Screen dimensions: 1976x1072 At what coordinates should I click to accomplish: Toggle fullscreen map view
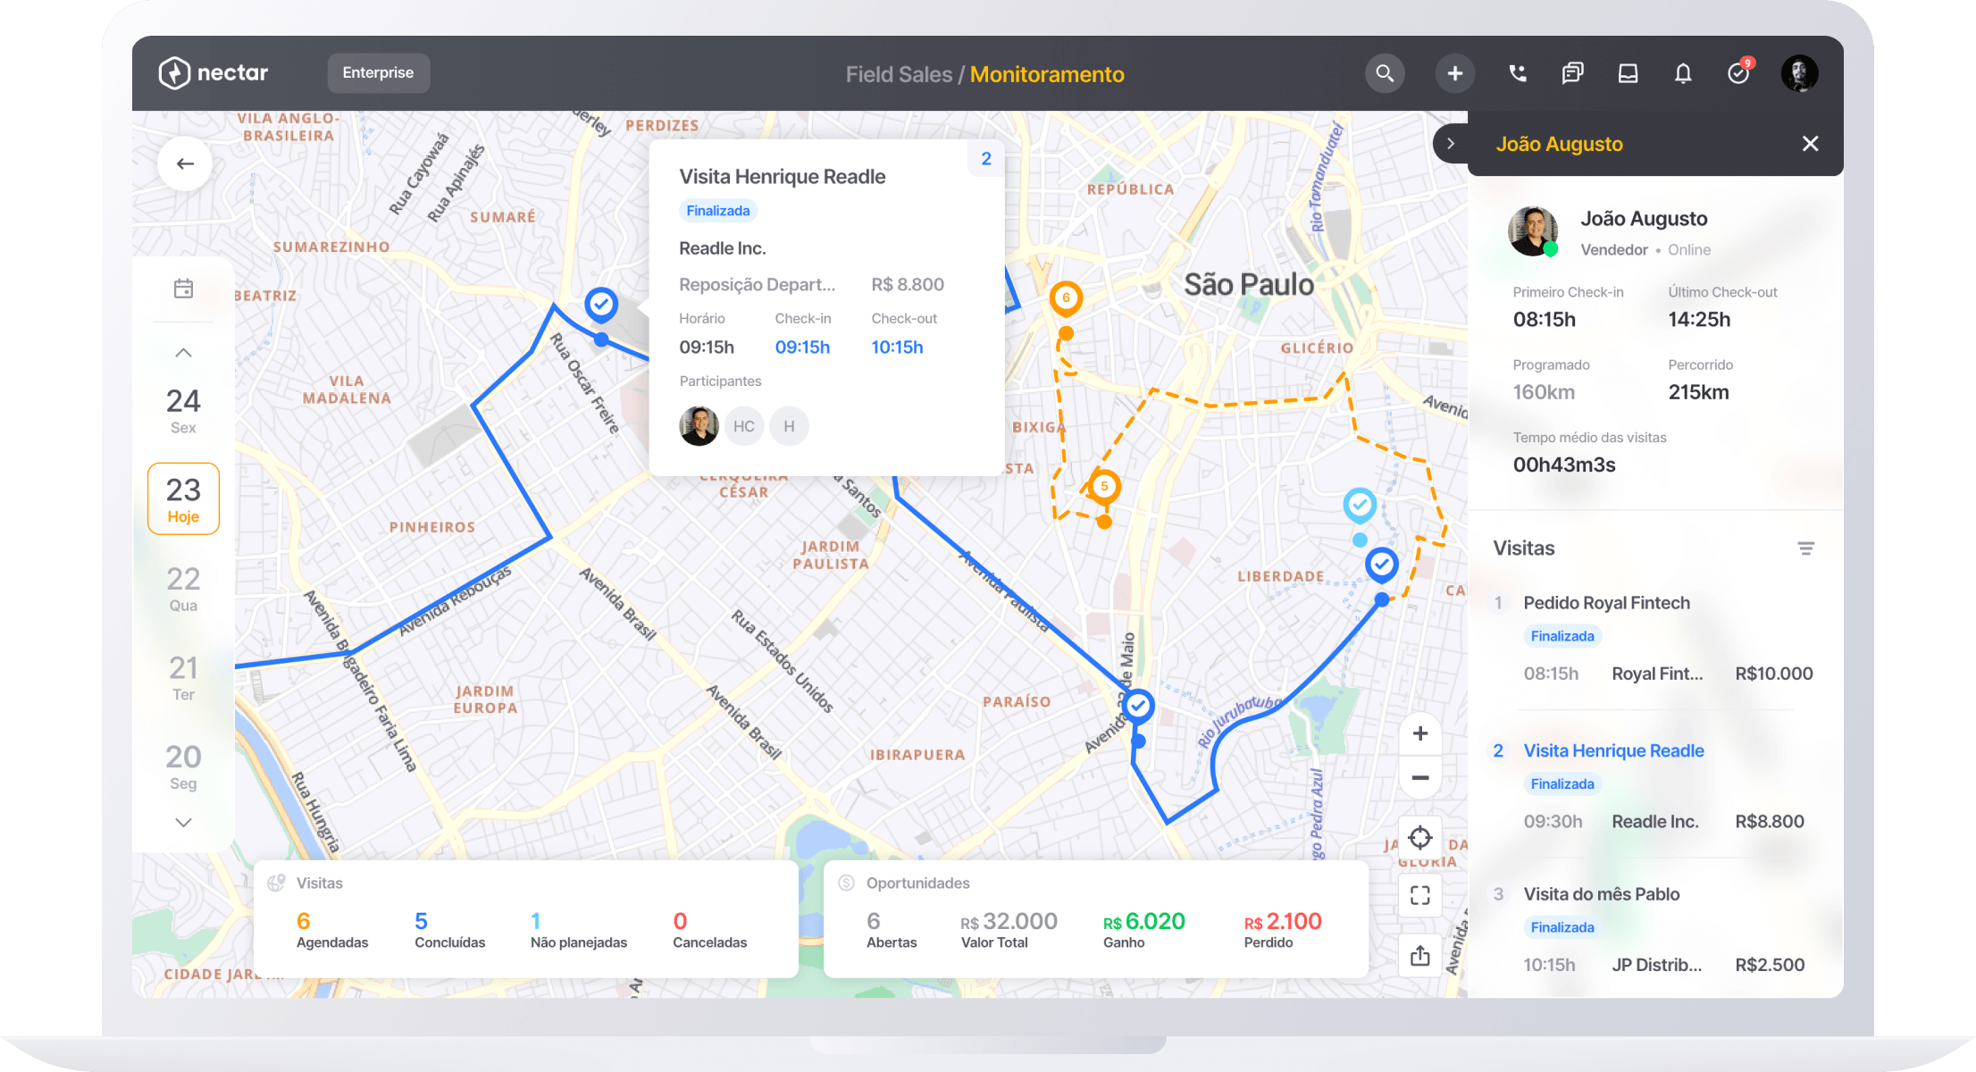coord(1420,895)
